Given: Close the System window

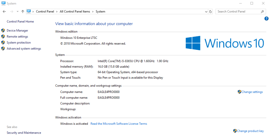Looking at the screenshot, I should (x=263, y=3).
